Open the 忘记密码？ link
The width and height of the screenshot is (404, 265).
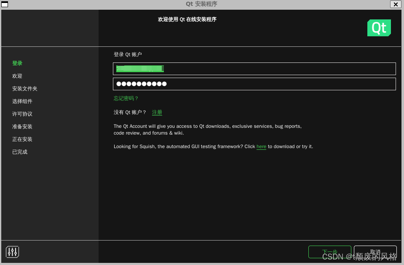pos(126,98)
